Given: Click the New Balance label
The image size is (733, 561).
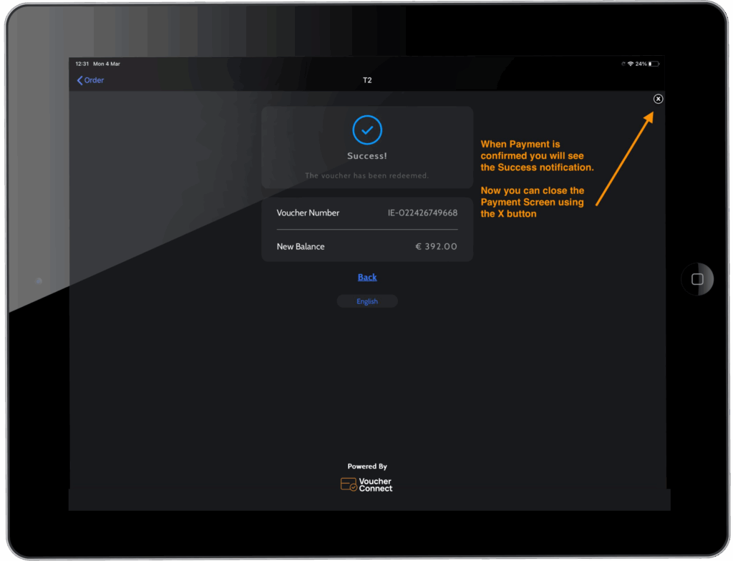Looking at the screenshot, I should (301, 246).
